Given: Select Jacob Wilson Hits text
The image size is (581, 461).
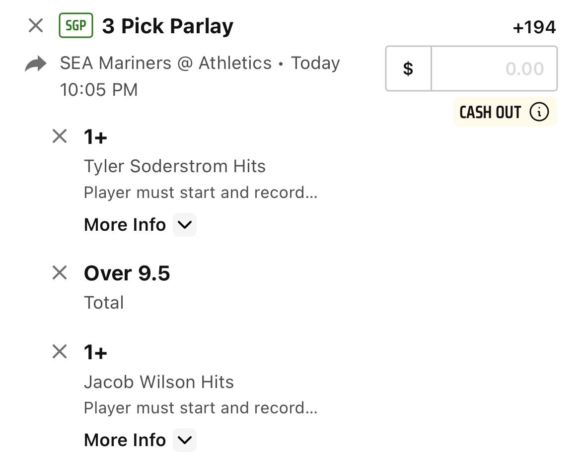Looking at the screenshot, I should coord(159,382).
